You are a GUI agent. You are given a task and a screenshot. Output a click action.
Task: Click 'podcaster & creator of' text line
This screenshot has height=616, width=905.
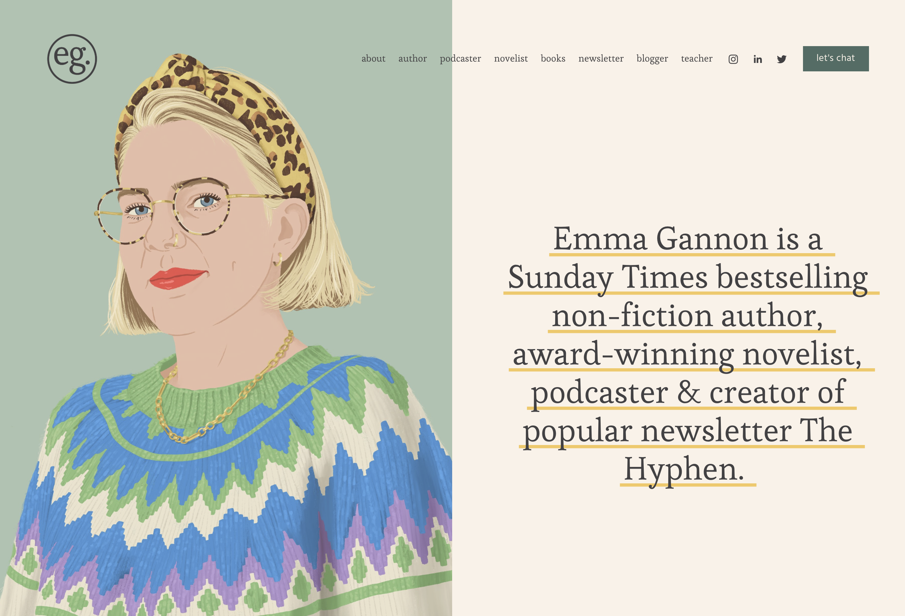pos(688,392)
